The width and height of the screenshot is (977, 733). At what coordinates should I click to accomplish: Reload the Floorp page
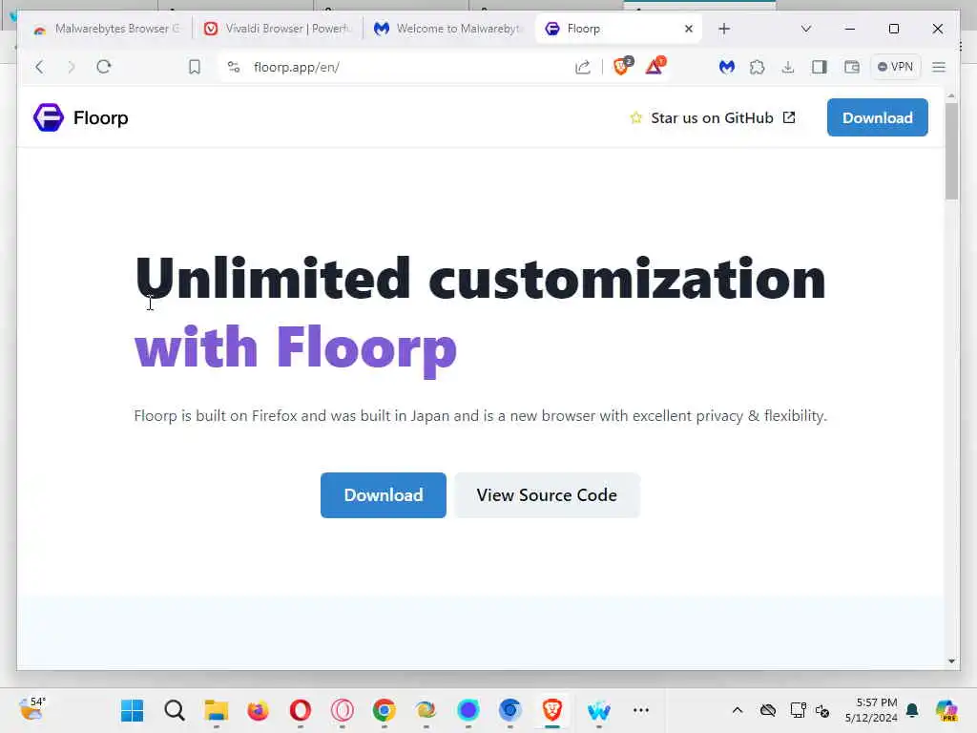tap(104, 67)
